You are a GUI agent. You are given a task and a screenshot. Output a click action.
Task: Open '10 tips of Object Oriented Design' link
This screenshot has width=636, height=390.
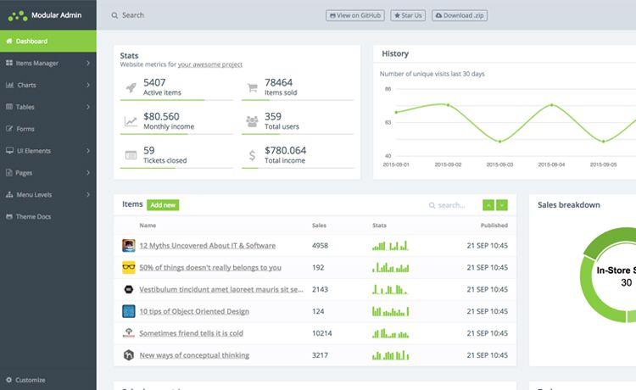coord(194,311)
